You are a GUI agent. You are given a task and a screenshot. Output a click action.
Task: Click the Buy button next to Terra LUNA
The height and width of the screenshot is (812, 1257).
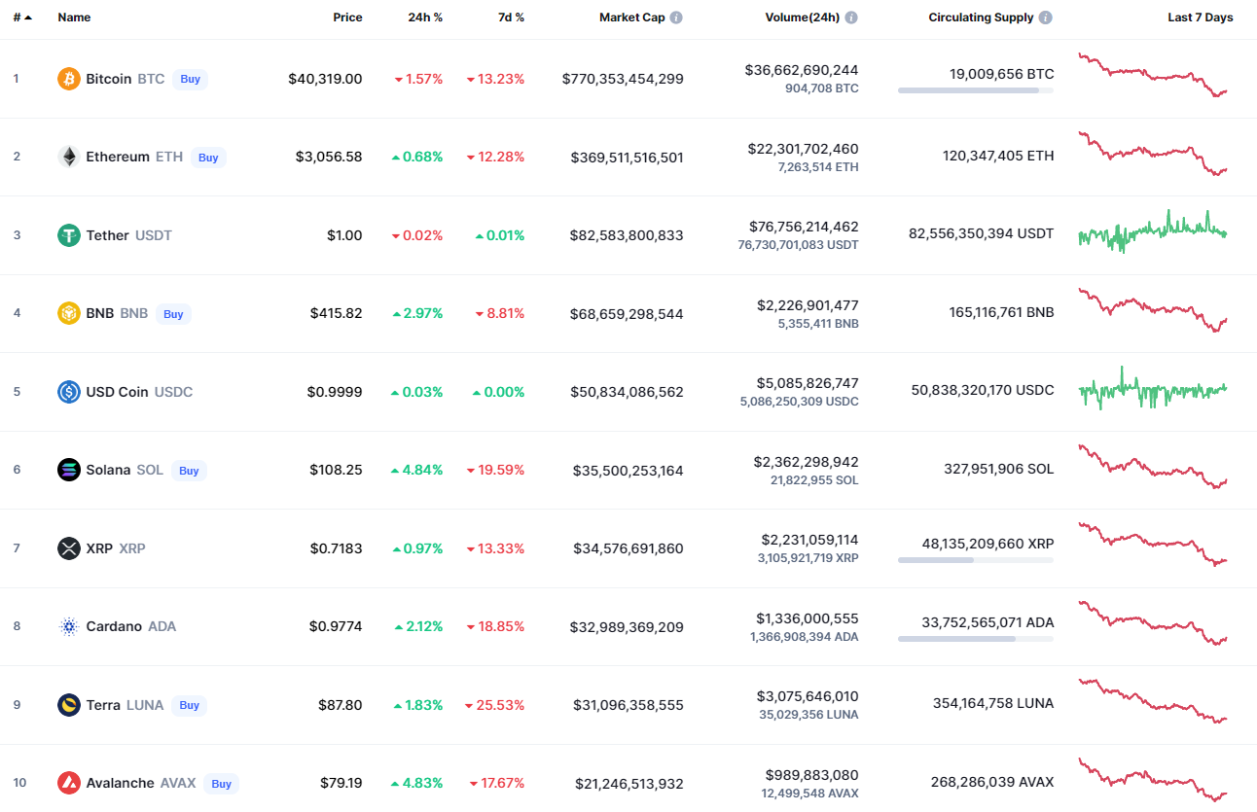[x=190, y=705]
